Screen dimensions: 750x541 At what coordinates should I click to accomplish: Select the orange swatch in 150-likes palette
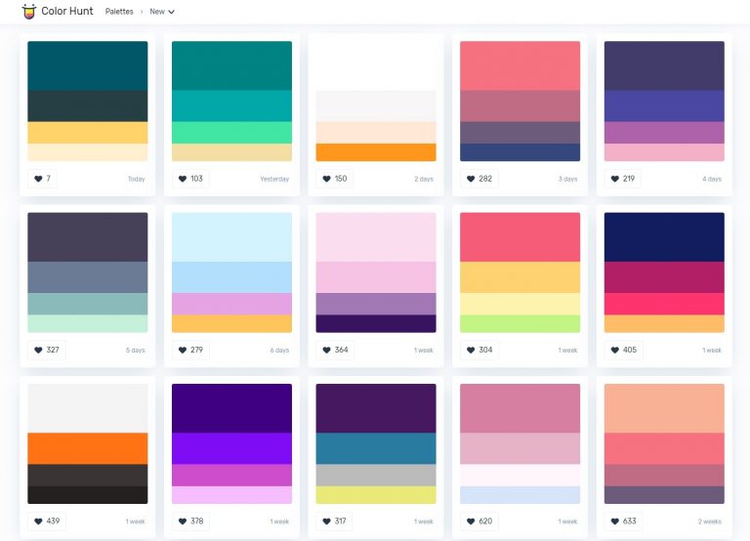pyautogui.click(x=376, y=152)
